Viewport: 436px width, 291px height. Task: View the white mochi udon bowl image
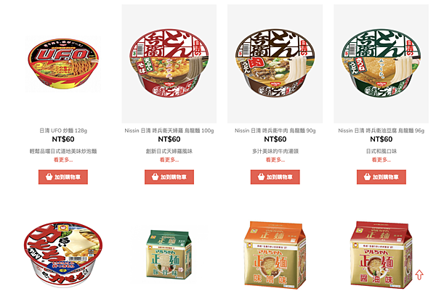pyautogui.click(x=63, y=254)
